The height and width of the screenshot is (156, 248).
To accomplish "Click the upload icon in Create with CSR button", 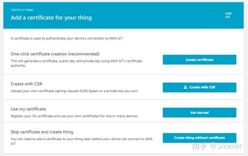I will coord(185,87).
